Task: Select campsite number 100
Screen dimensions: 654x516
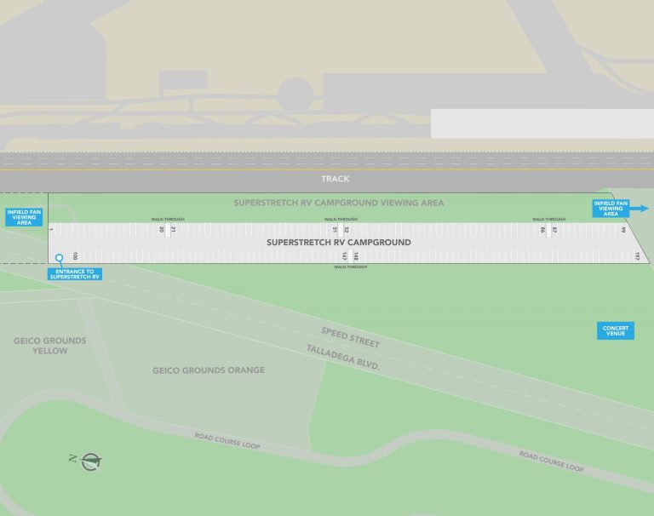Action: [75, 255]
